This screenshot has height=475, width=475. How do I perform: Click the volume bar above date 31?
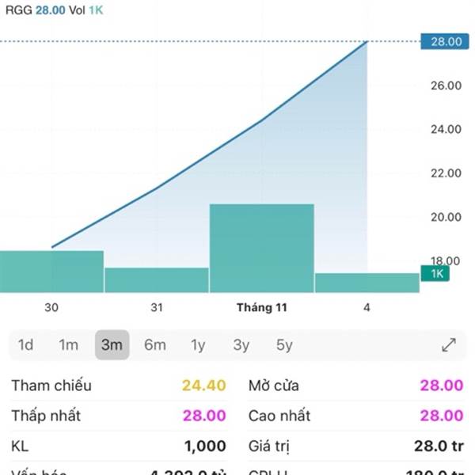point(157,280)
